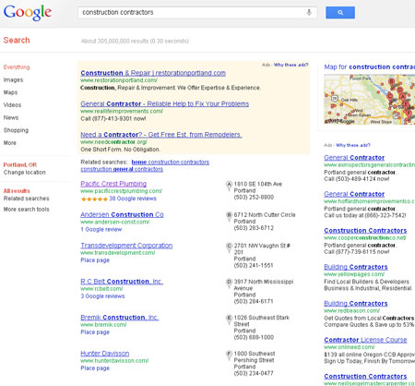
Task: Click 'Why these ads?' in right column
Action: click(x=353, y=145)
